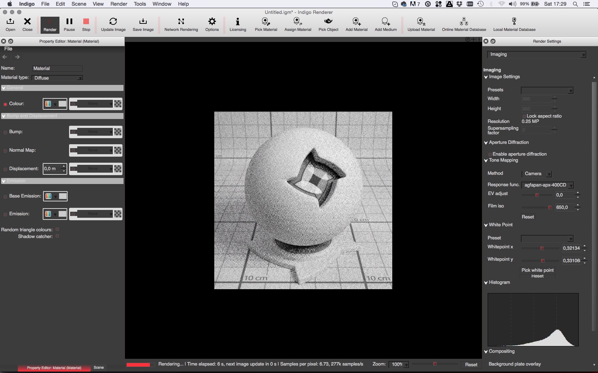Open the Render menu
The height and width of the screenshot is (373, 598).
[x=119, y=4]
